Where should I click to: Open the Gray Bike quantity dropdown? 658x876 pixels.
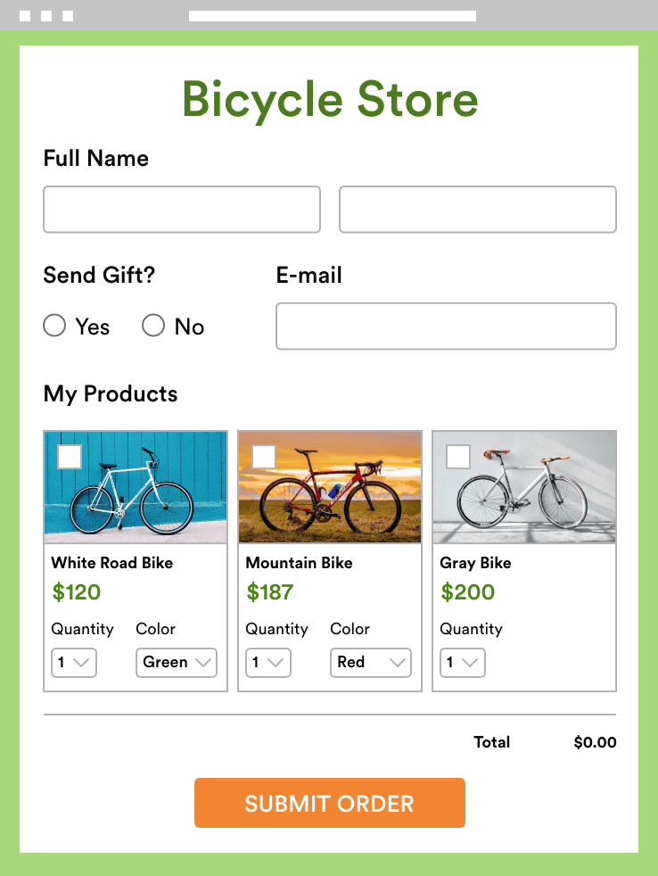[463, 663]
